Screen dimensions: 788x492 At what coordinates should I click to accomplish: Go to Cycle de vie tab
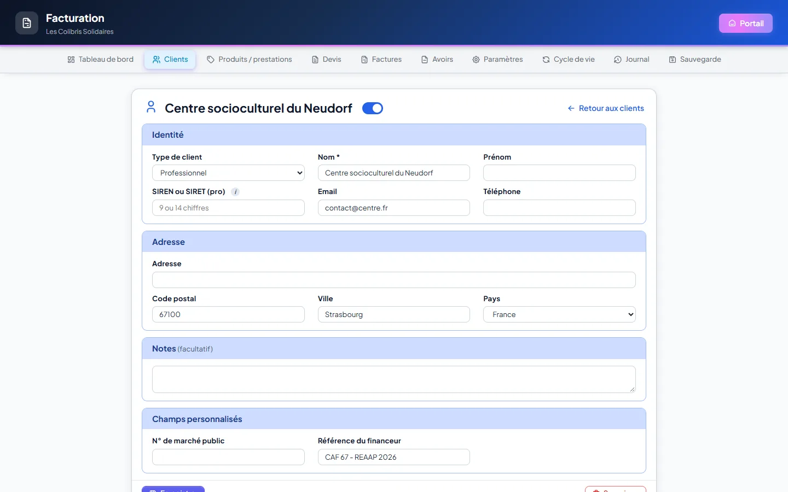click(569, 60)
